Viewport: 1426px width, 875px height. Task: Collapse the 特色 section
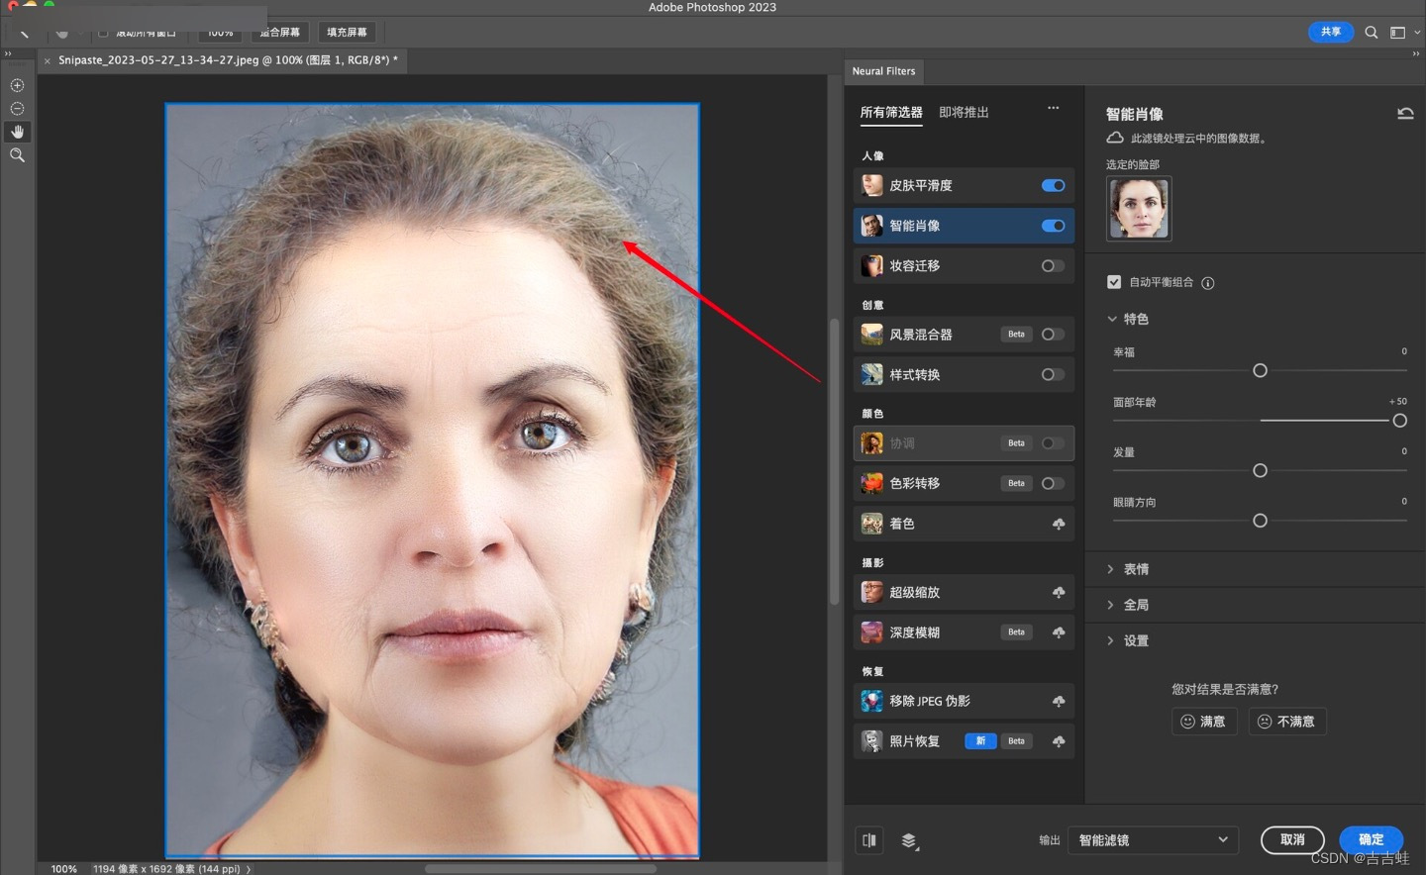[1112, 319]
